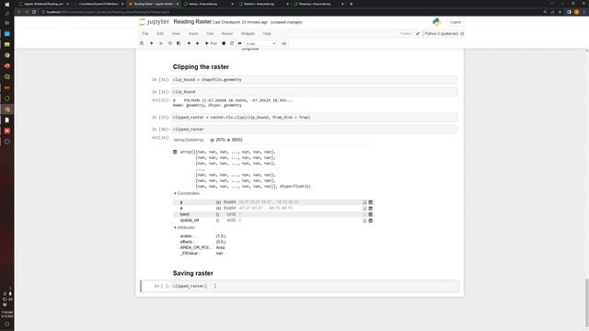
Task: Switch to the Rioxarray Anaconda.org tab
Action: coord(319,4)
